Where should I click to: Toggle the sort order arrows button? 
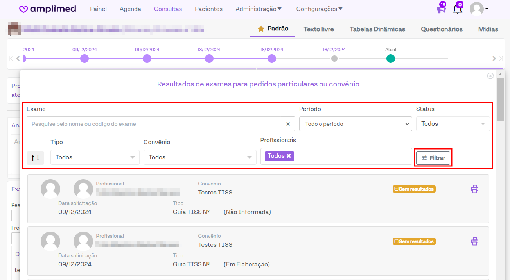point(35,157)
